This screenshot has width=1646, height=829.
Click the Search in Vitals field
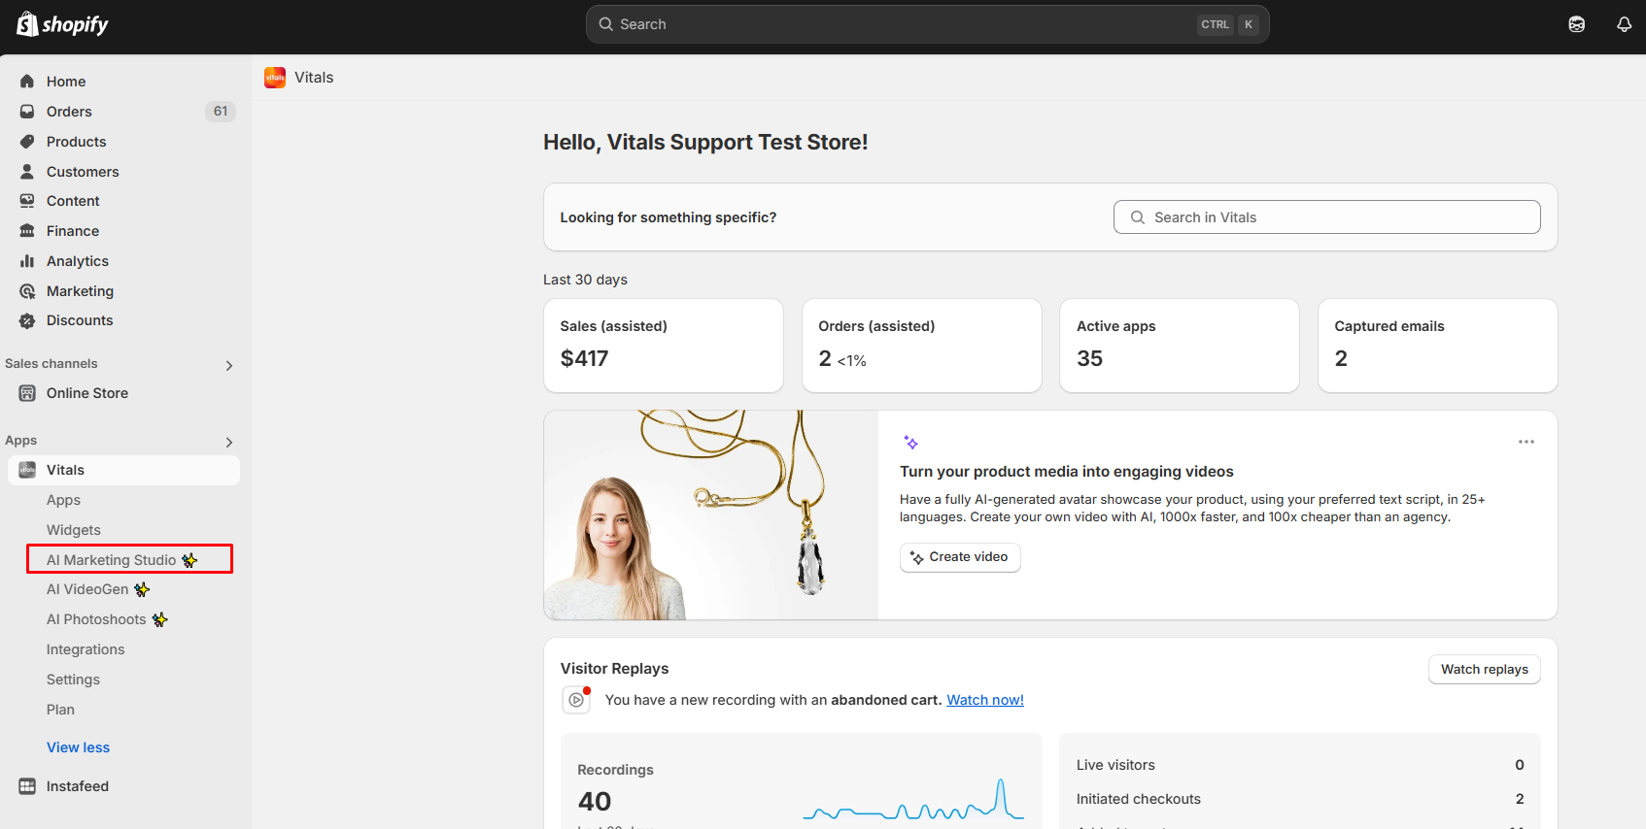point(1326,217)
